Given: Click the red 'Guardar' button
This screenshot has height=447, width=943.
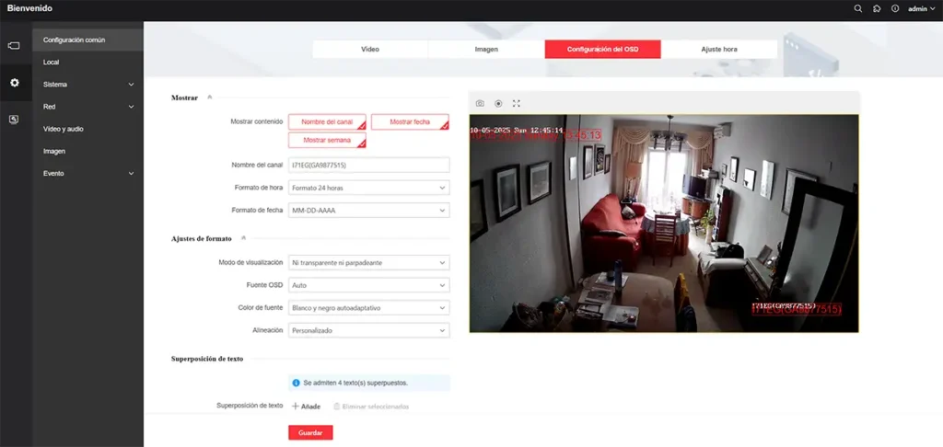Looking at the screenshot, I should pyautogui.click(x=309, y=432).
